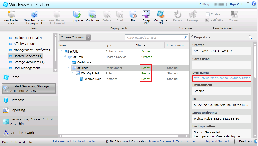Click Swap VIP icon
The image size is (258, 146).
(146, 14)
